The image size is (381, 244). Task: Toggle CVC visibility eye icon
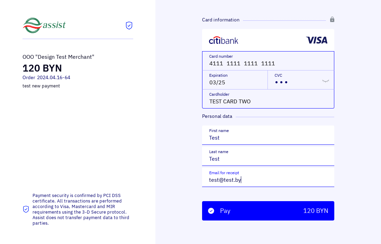click(326, 81)
